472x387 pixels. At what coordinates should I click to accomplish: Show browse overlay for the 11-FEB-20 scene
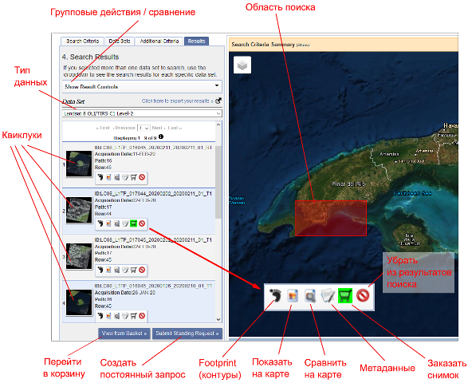coord(108,177)
